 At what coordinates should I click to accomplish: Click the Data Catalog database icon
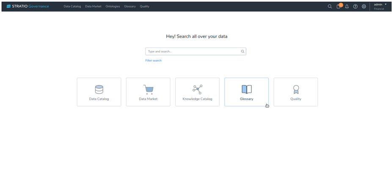[99, 89]
